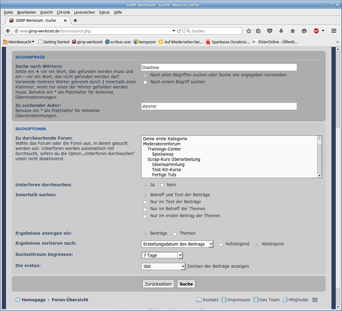The height and width of the screenshot is (311, 342).
Task: Open the footer hamburger menu icon
Action: coord(315,300)
